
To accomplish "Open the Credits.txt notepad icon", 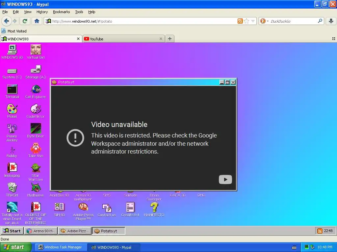I will click(130, 210).
